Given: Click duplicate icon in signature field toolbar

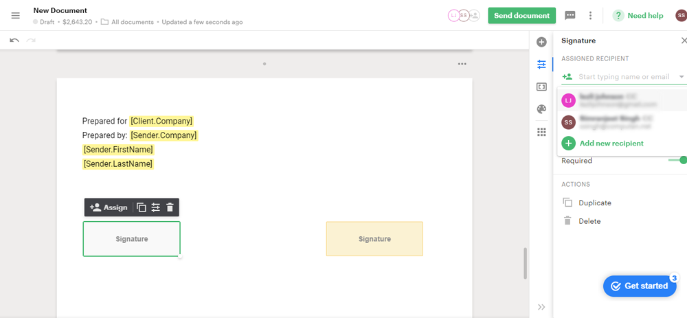Looking at the screenshot, I should click(x=141, y=207).
